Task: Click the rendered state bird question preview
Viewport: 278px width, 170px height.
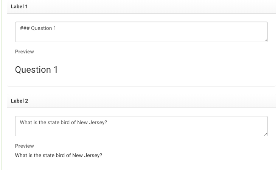Action: [59, 155]
